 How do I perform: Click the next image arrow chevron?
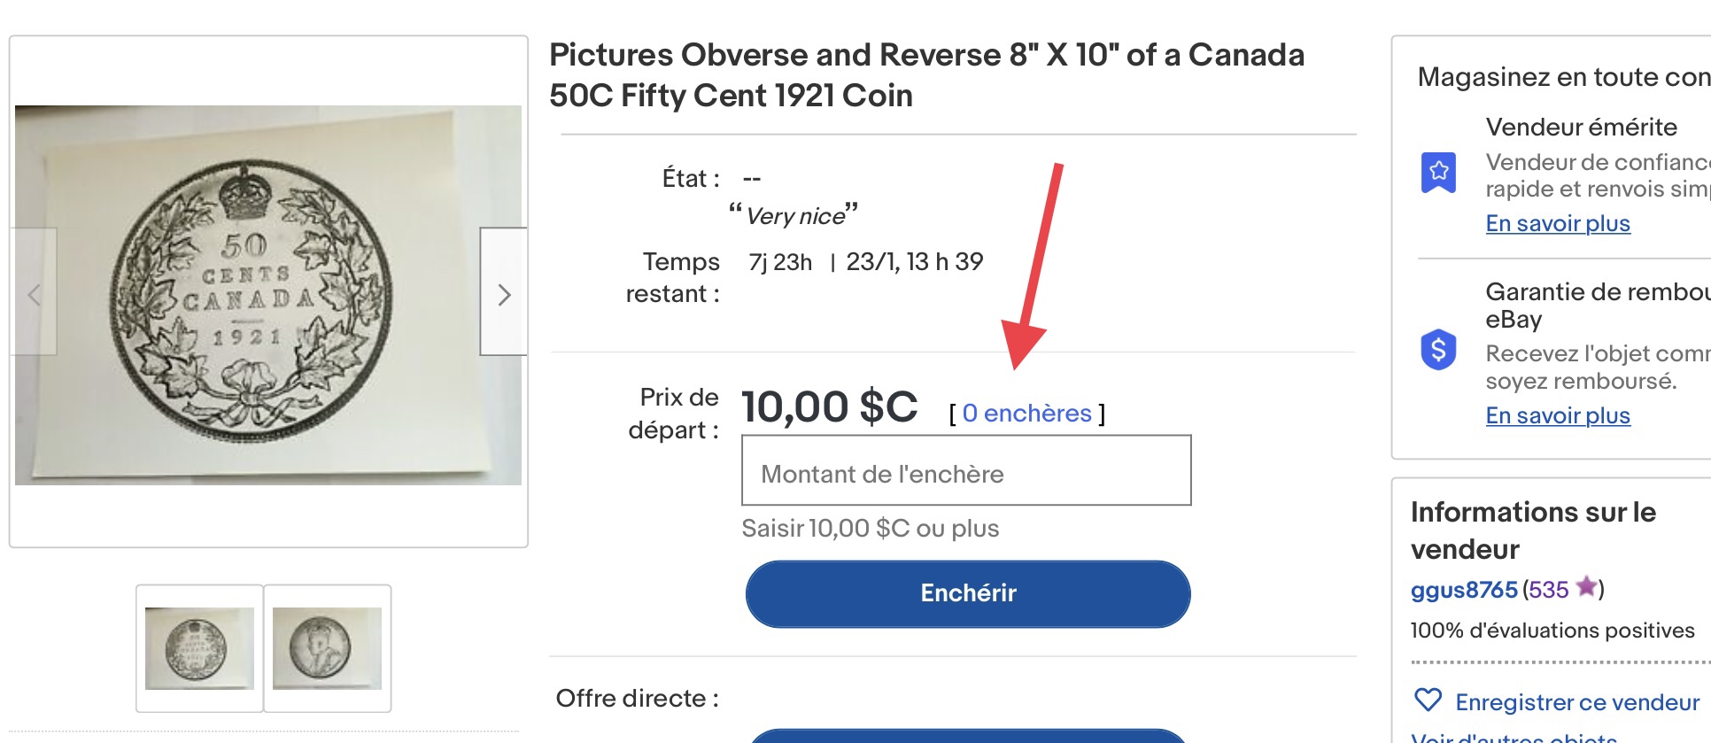click(504, 294)
